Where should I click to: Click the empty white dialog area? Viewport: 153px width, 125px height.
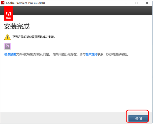[x=76, y=84]
